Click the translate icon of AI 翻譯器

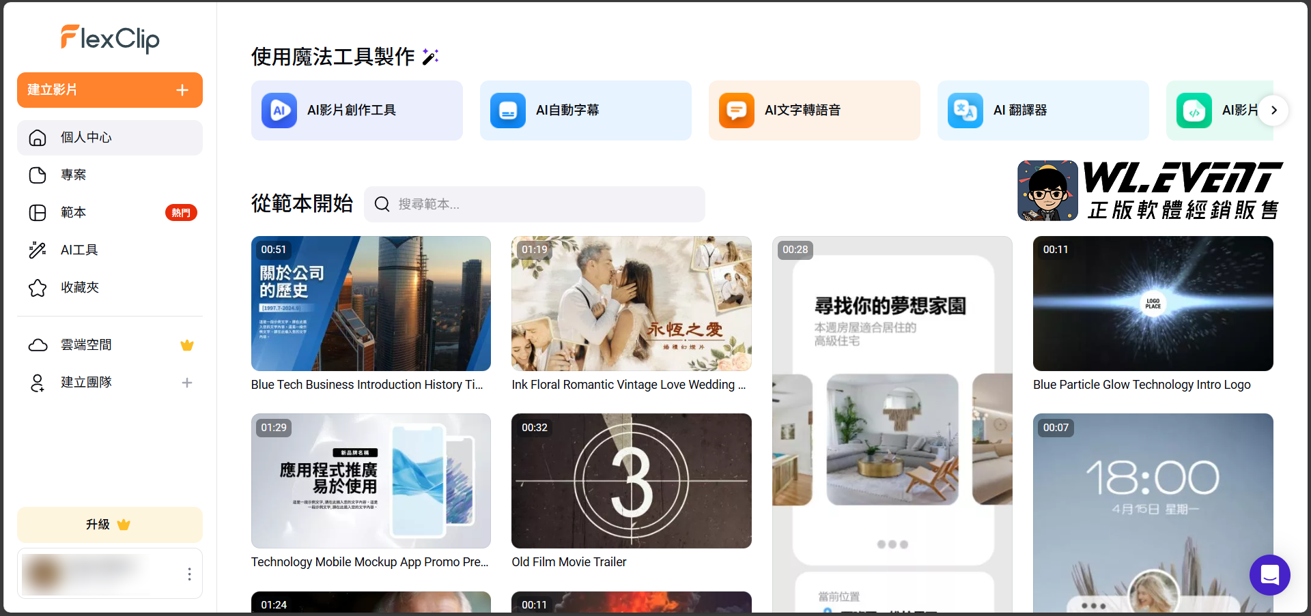pyautogui.click(x=965, y=111)
